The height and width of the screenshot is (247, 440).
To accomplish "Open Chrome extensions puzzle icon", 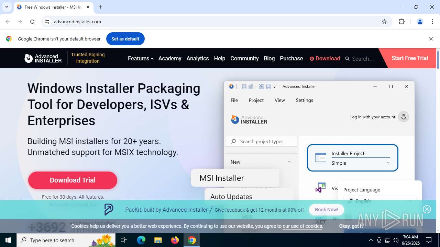I will (x=401, y=22).
